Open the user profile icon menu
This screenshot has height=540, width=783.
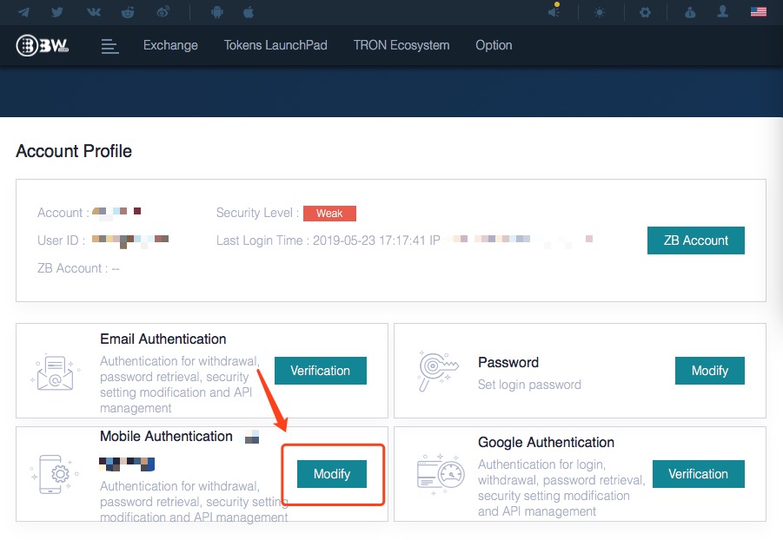point(722,12)
